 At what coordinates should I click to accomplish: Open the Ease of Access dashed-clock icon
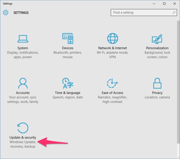(112, 83)
